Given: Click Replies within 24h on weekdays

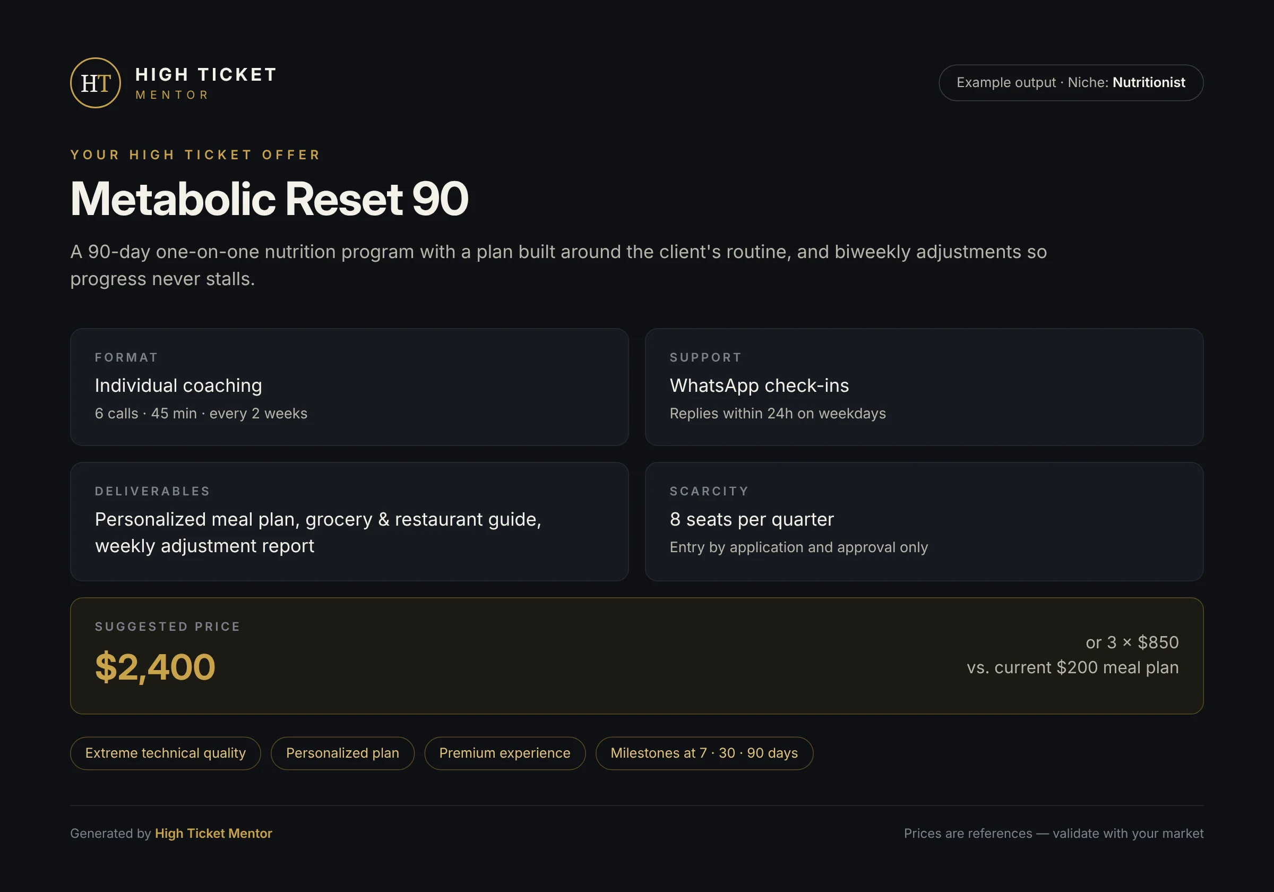Looking at the screenshot, I should point(777,414).
